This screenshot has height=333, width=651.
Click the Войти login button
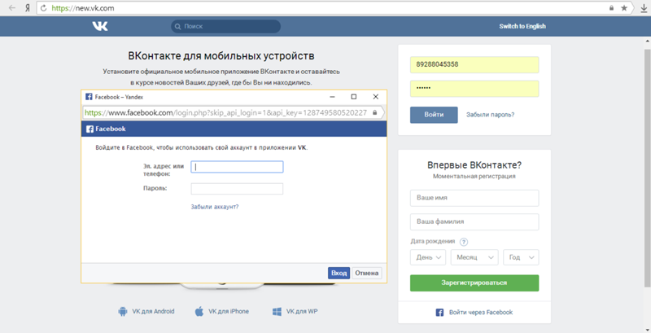434,115
